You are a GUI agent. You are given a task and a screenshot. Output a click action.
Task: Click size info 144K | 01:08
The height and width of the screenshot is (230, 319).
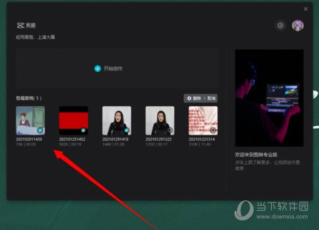(113, 144)
